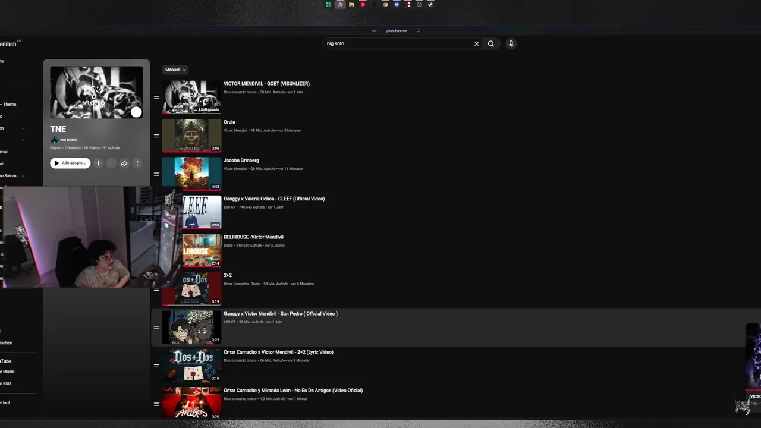The height and width of the screenshot is (428, 761).
Task: Grab drag handle of Jacobo Grinberg row
Action: pyautogui.click(x=156, y=174)
